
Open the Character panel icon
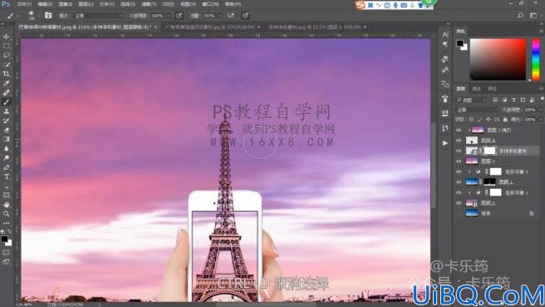(x=445, y=34)
